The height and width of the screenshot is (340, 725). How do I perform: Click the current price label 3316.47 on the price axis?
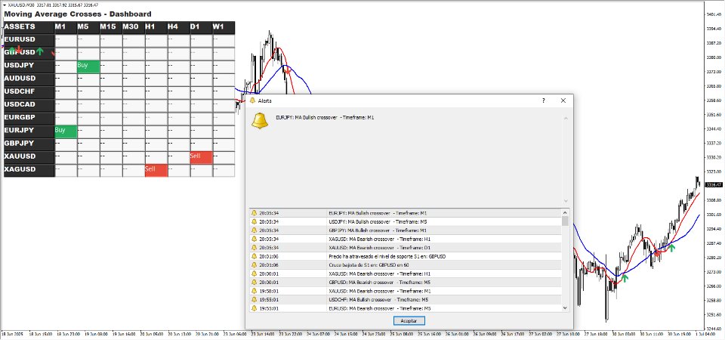(x=714, y=184)
